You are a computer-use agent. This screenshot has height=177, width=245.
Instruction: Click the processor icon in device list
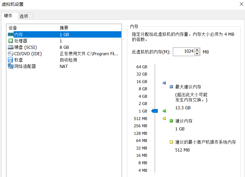(x=11, y=41)
